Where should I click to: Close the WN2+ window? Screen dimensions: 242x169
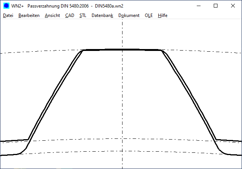(x=233, y=6)
